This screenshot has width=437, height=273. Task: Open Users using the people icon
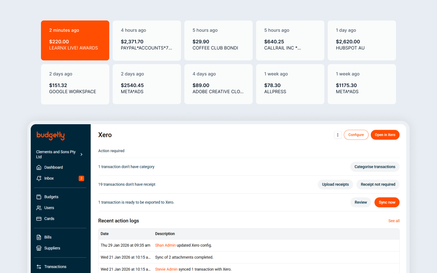tap(39, 207)
